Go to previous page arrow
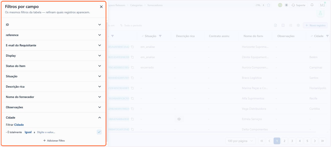The image size is (331, 147). point(269,141)
